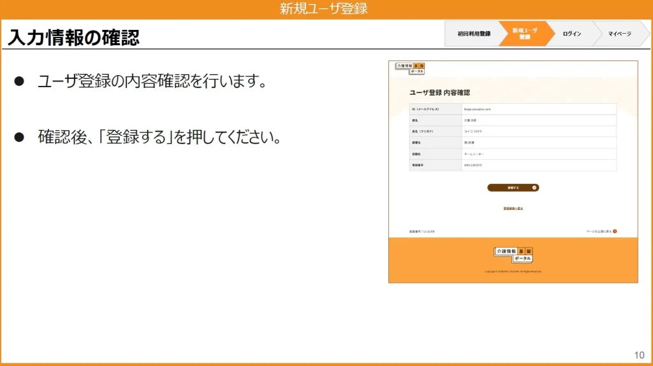Click the ユーザ登録 内容確認 page heading

pos(439,93)
